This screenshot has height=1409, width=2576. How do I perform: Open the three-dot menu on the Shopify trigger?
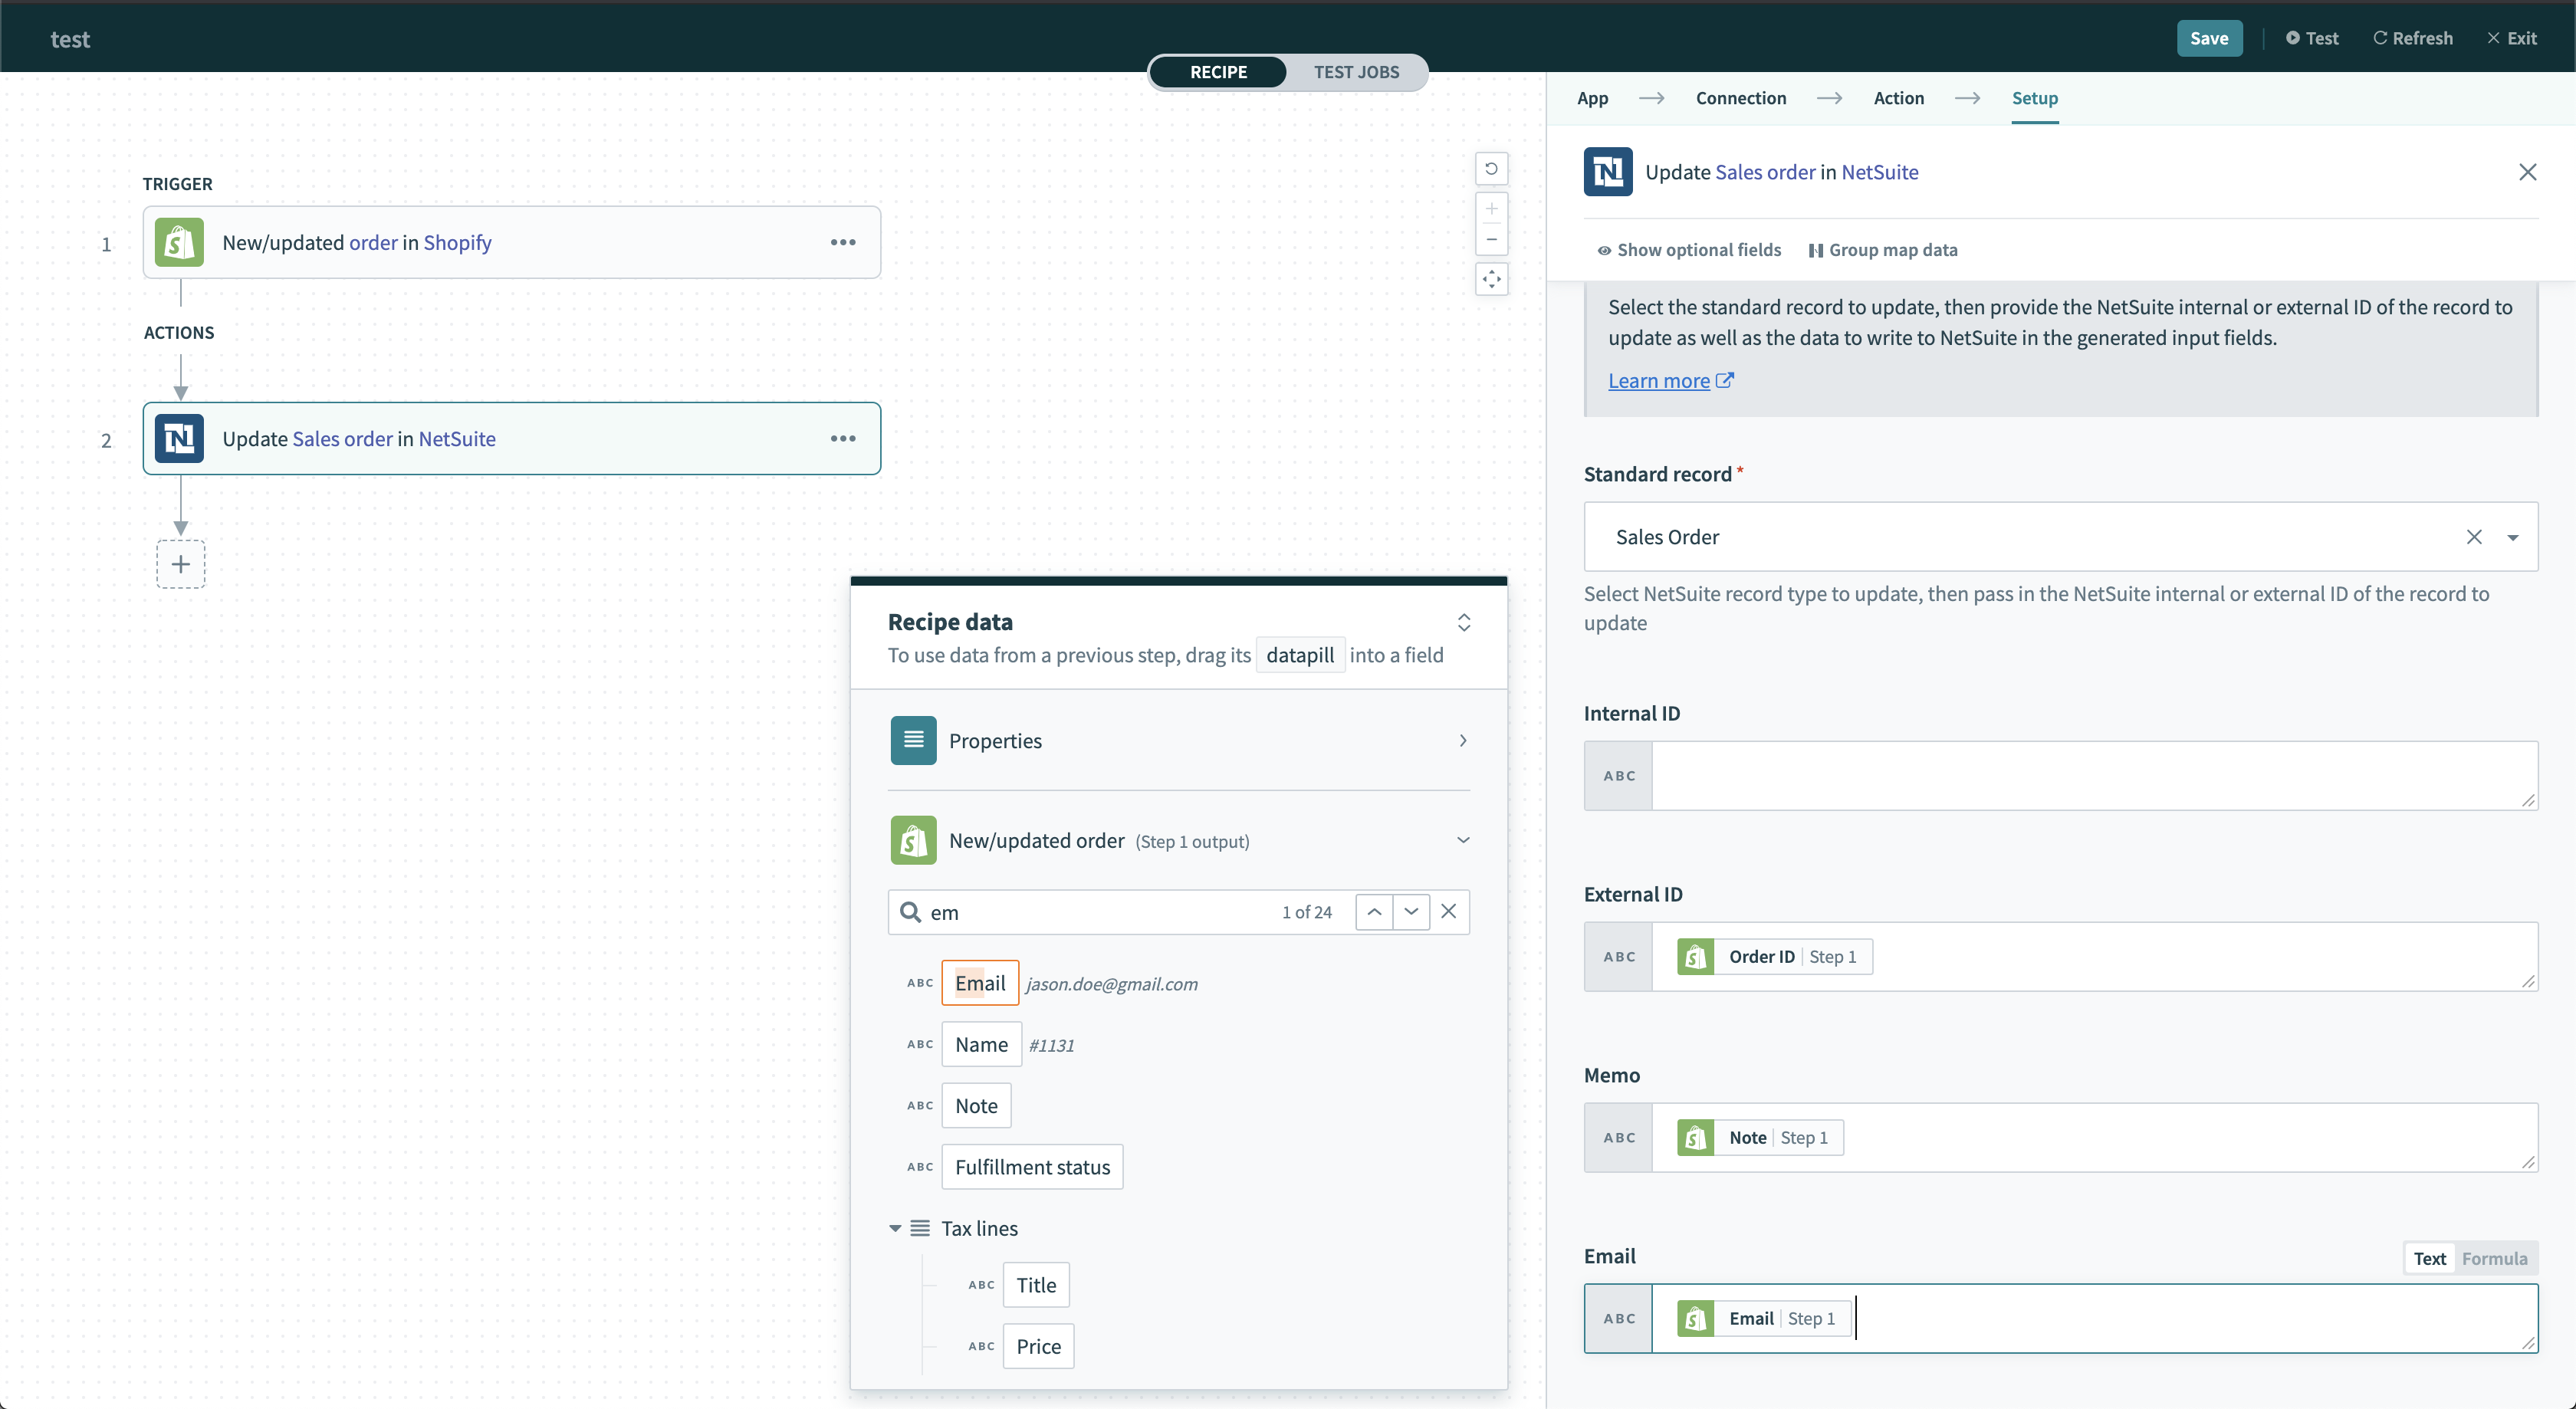coord(843,242)
